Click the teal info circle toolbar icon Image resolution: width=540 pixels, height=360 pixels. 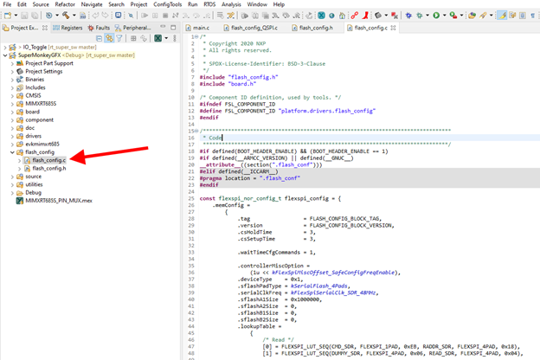click(x=331, y=16)
